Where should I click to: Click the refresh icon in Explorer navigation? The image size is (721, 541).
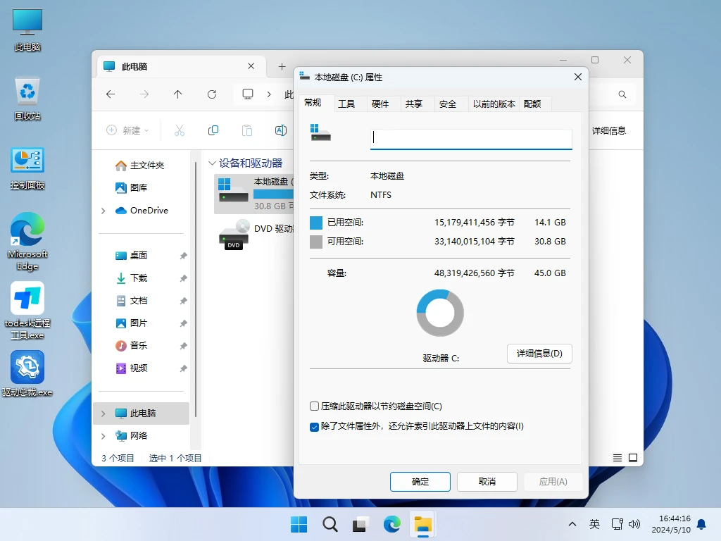click(x=212, y=94)
